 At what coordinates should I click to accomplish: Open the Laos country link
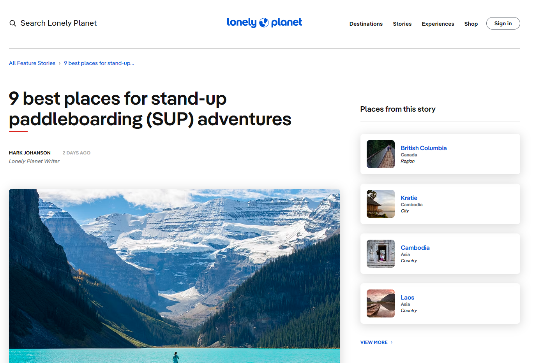(407, 297)
